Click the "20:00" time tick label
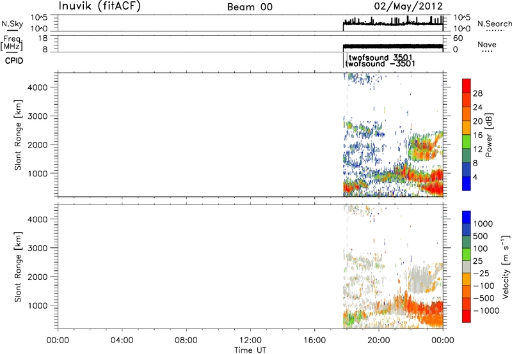This screenshot has width=512, height=354. coord(379,341)
